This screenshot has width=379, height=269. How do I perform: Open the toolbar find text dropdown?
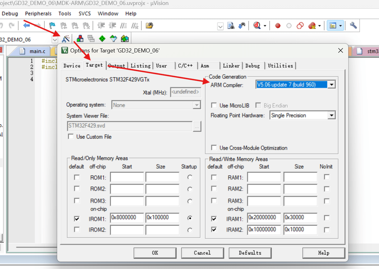(220, 26)
